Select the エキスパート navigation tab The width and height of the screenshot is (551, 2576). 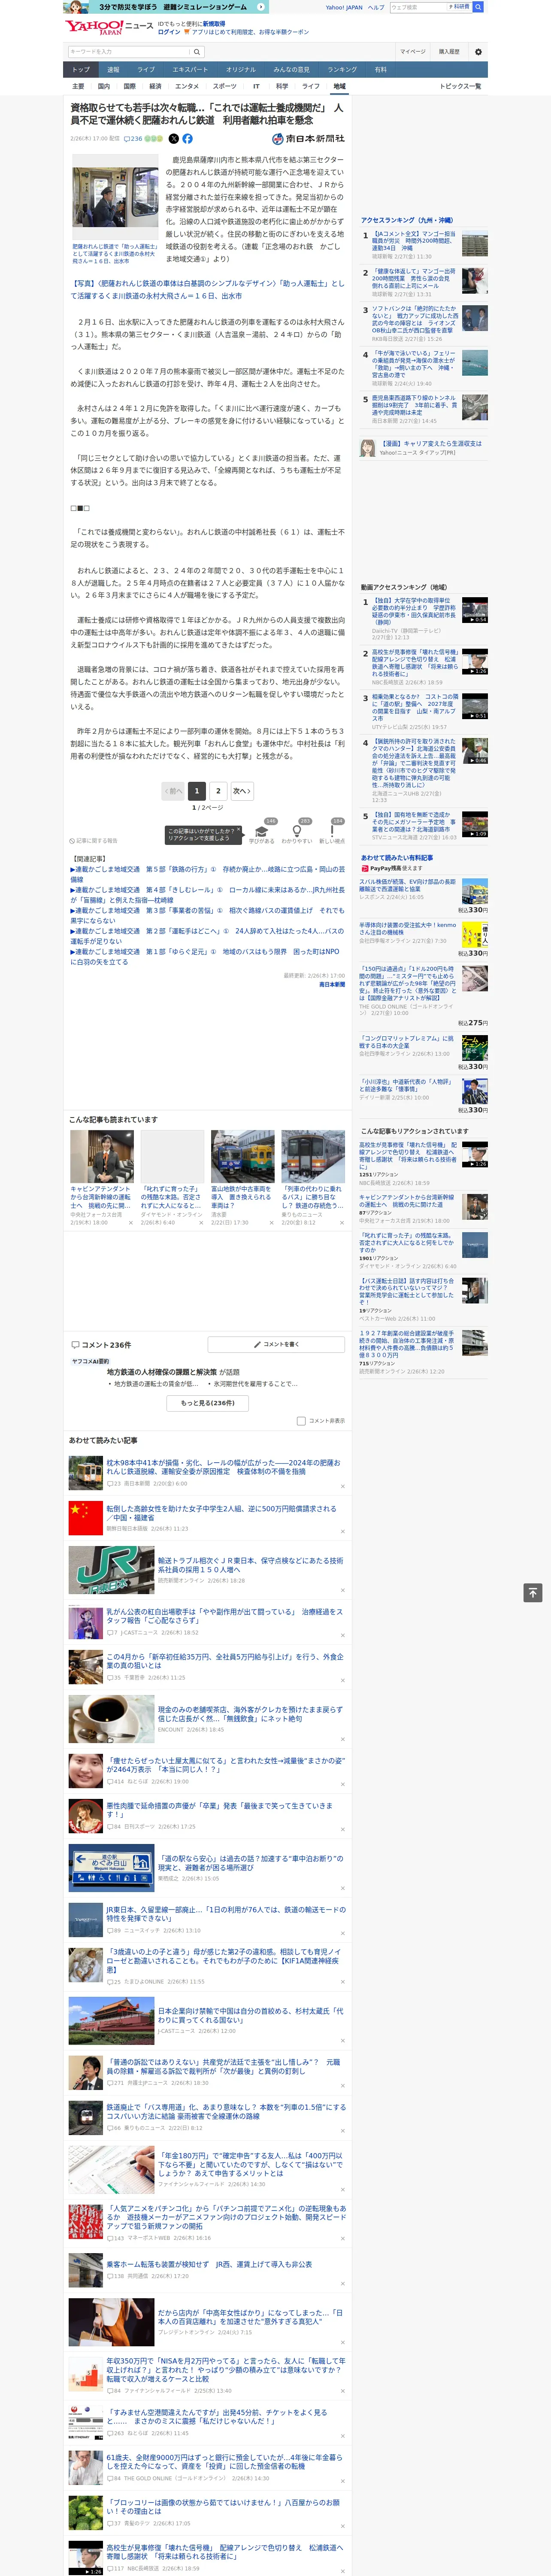pyautogui.click(x=190, y=70)
